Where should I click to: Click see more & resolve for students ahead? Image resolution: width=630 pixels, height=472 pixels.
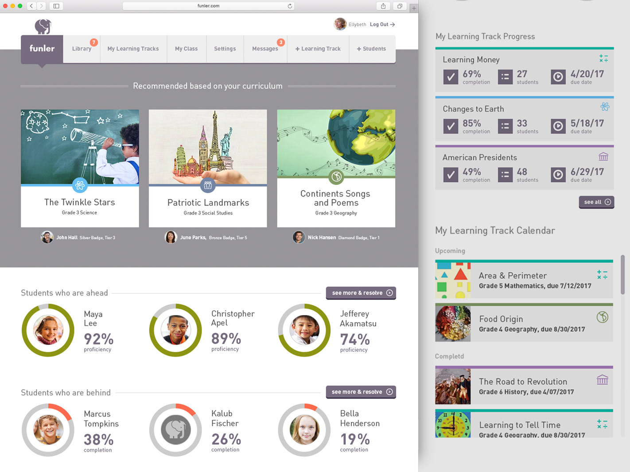(361, 293)
